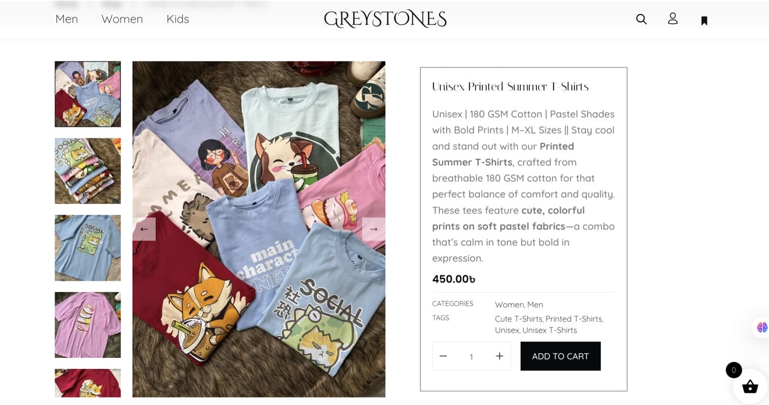Viewport: 769px width, 405px height.
Task: Open the shopping basket cart icon
Action: click(x=750, y=386)
